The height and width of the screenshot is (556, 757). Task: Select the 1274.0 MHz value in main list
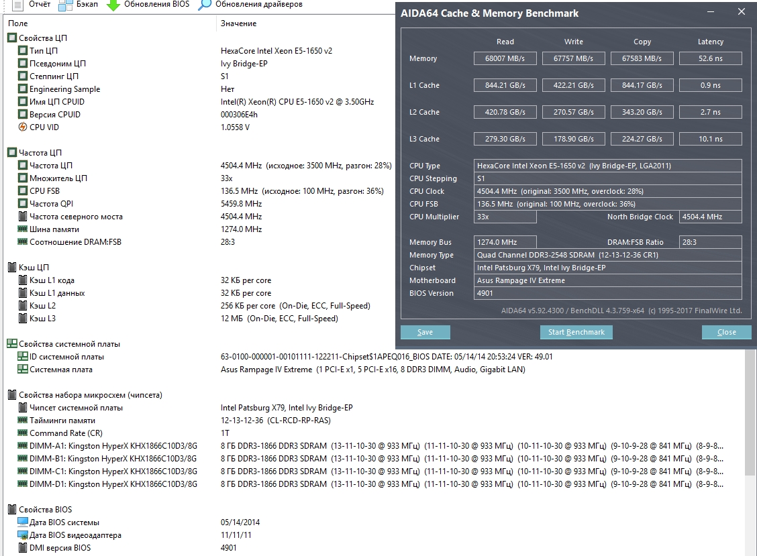(241, 229)
